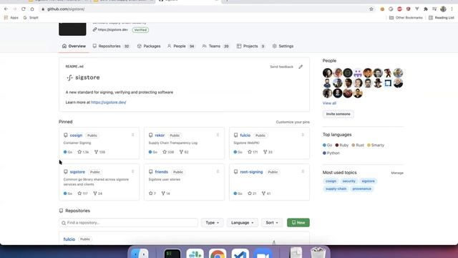Viewport: 458px width, 258px height.
Task: Click the first avatar in People
Action: (328, 73)
